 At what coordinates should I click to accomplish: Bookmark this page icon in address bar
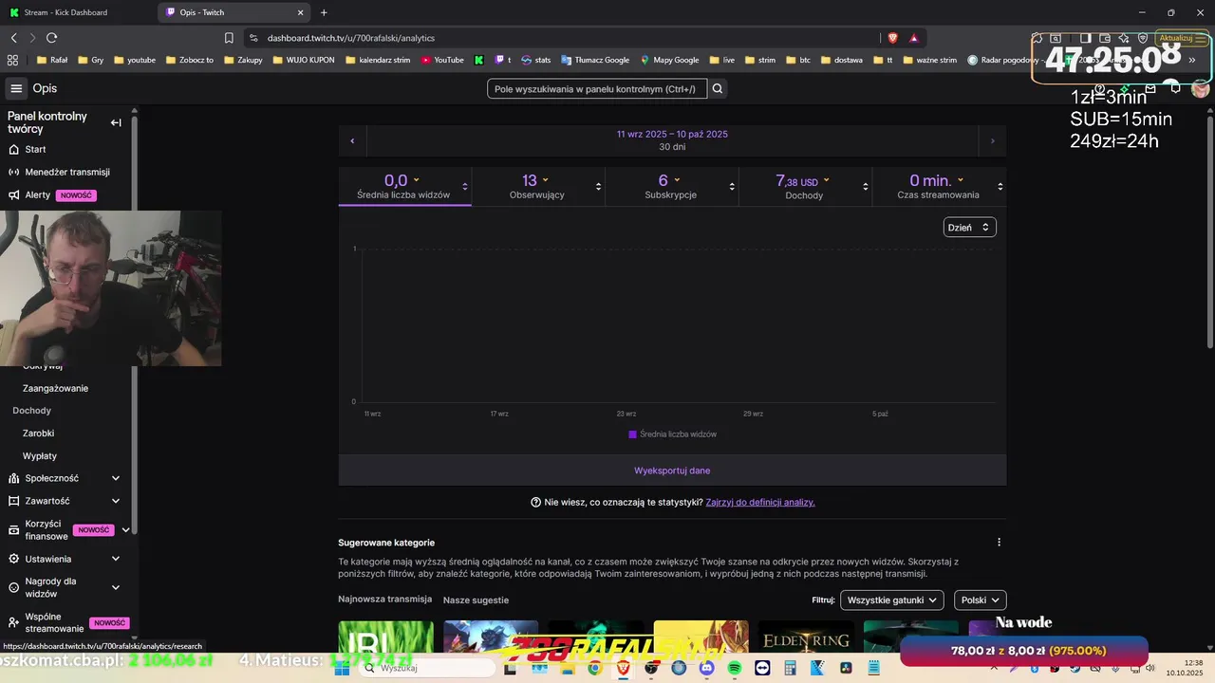pos(229,38)
